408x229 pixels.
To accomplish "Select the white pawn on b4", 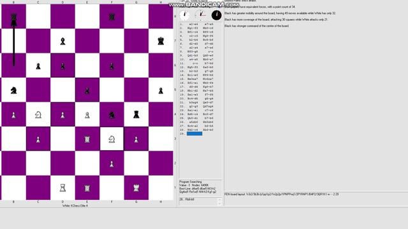I will point(13,115).
